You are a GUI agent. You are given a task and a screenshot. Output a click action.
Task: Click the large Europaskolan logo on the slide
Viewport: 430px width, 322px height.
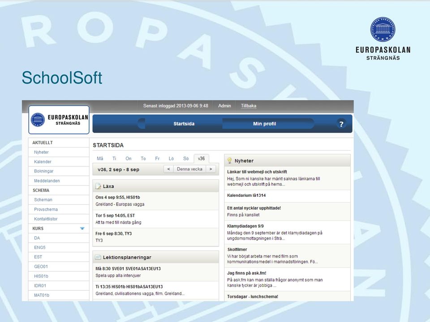[383, 38]
